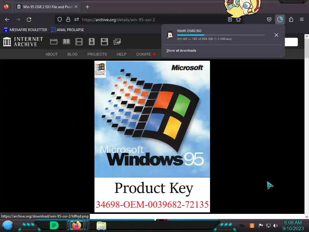Bookmark this page with the star

coord(238,19)
